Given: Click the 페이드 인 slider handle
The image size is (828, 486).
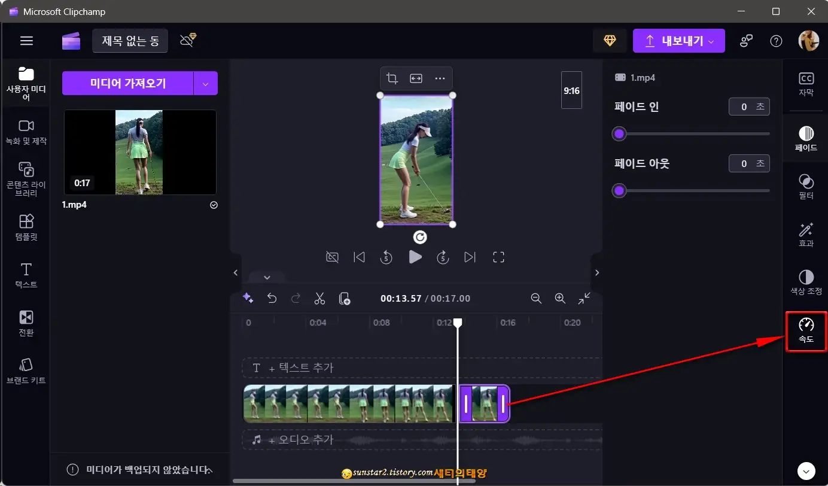Looking at the screenshot, I should tap(619, 134).
